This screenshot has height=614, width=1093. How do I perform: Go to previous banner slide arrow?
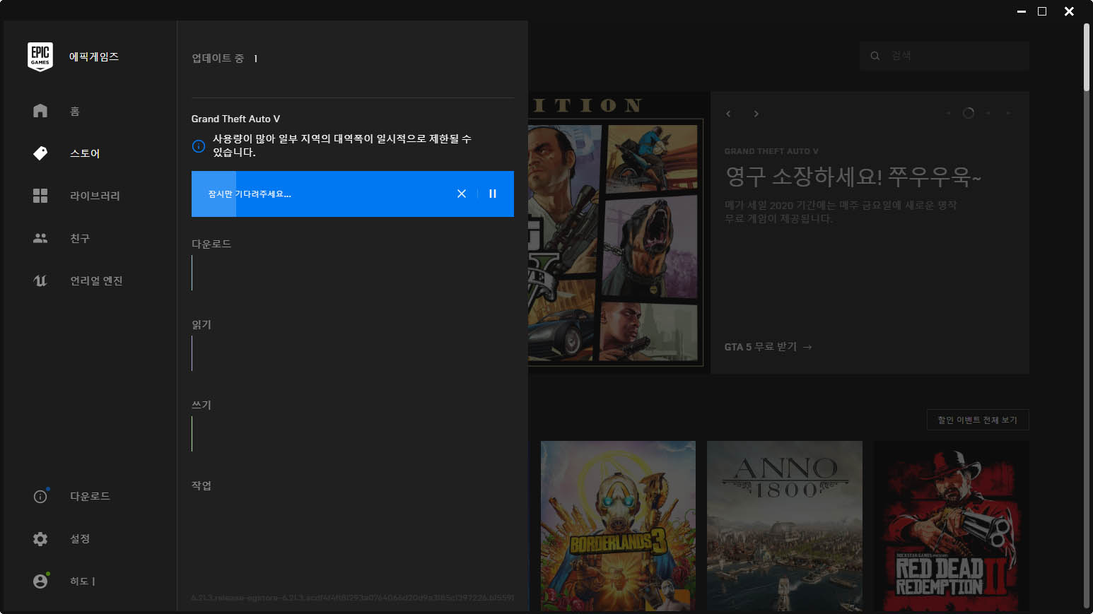(728, 114)
